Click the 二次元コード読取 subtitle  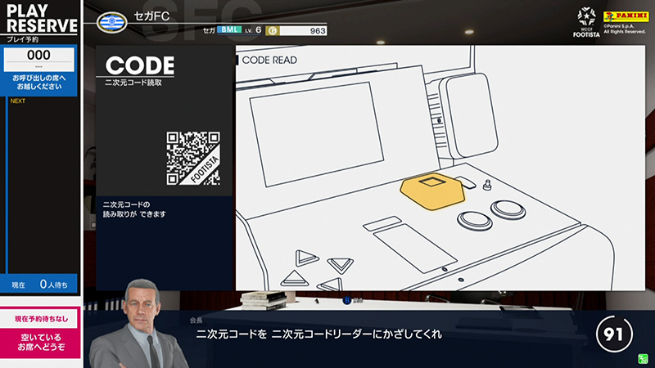pyautogui.click(x=133, y=83)
